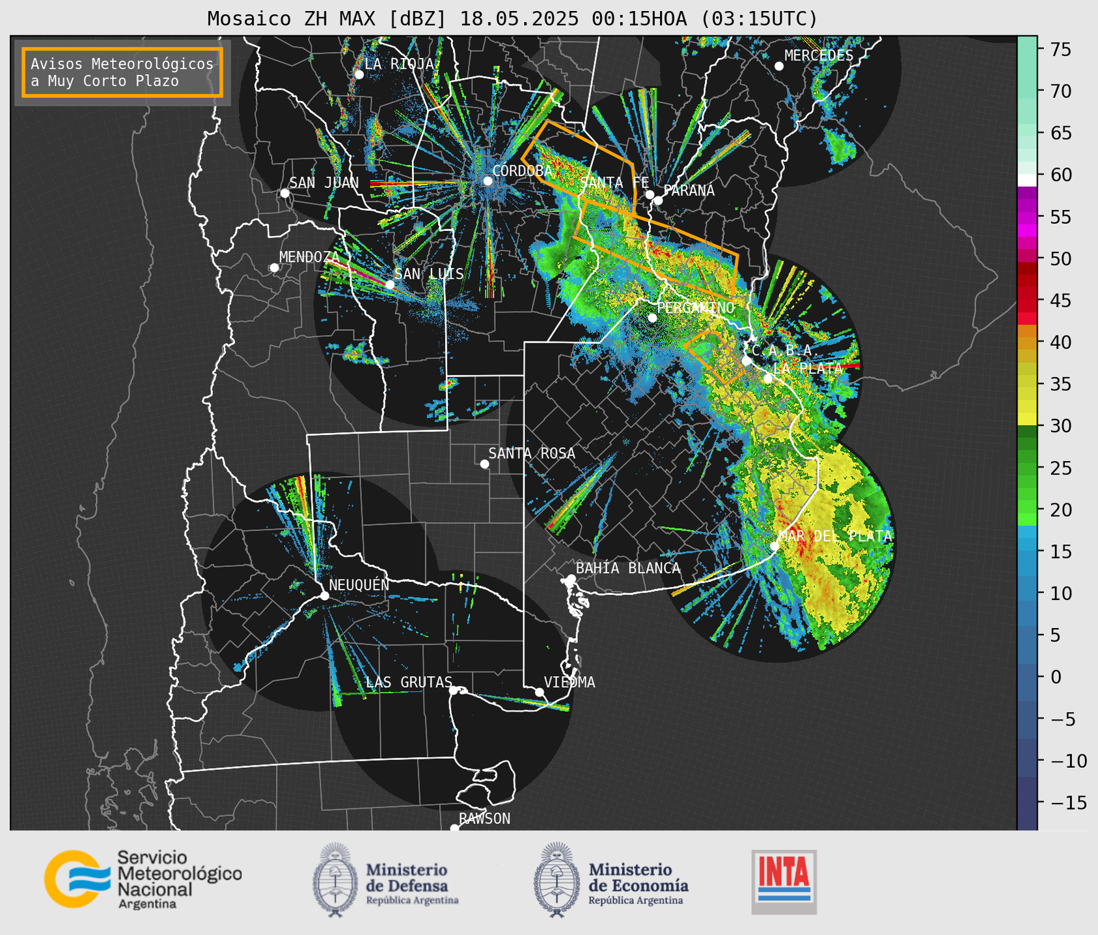Image resolution: width=1098 pixels, height=935 pixels.
Task: Click the 10 dBZ blue band on color scale
Action: click(x=1027, y=593)
